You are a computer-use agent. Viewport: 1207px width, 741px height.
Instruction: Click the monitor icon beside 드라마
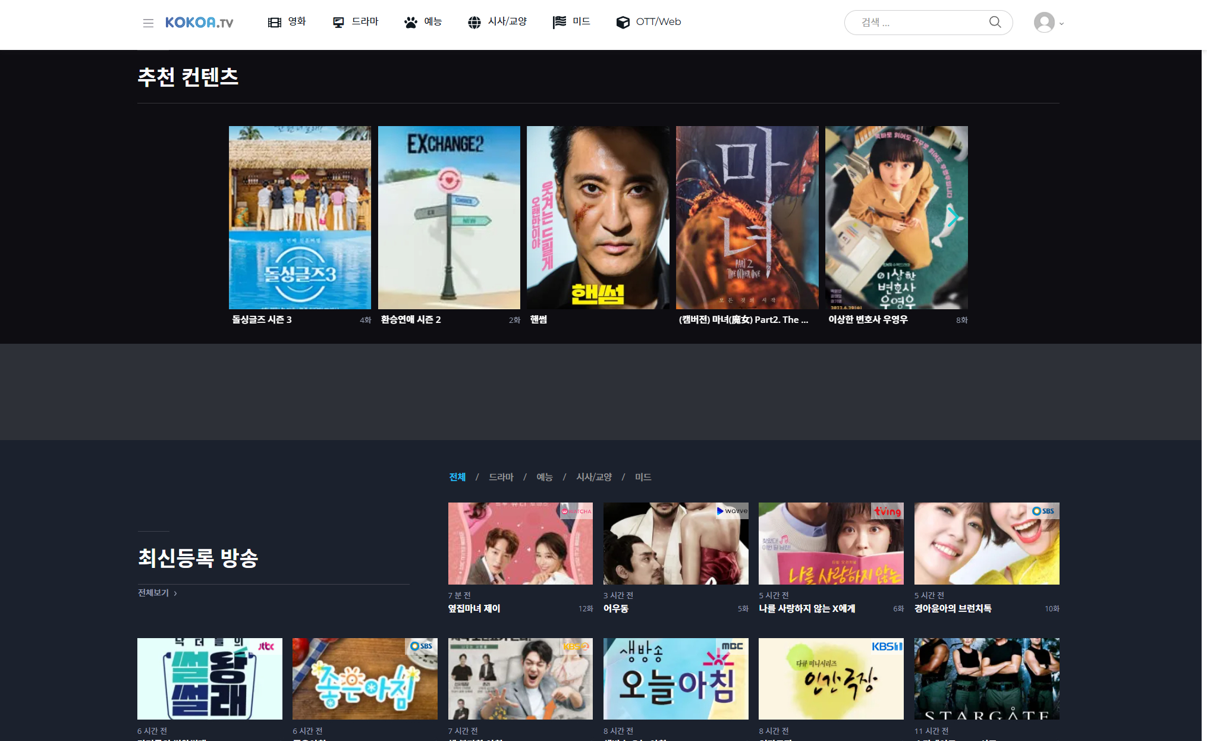point(338,23)
